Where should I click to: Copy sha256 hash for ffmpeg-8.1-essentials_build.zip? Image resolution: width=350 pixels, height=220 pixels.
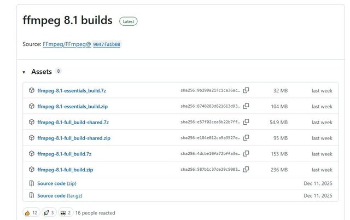coord(246,106)
